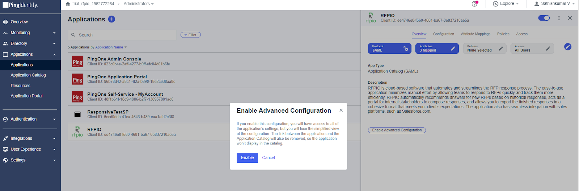Switch to the Access tab
The width and height of the screenshot is (579, 191).
(x=522, y=34)
